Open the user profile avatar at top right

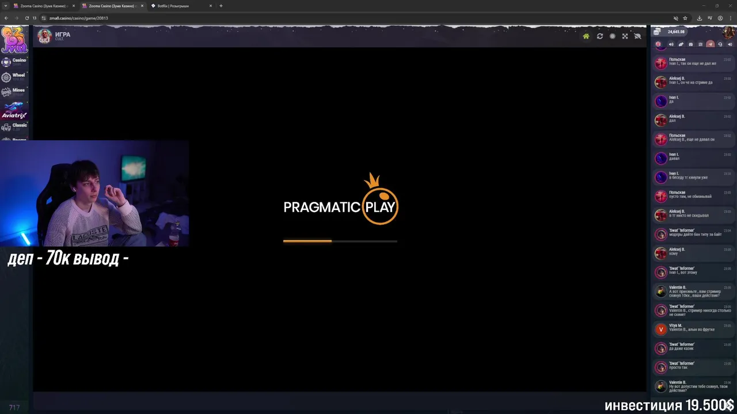click(728, 32)
